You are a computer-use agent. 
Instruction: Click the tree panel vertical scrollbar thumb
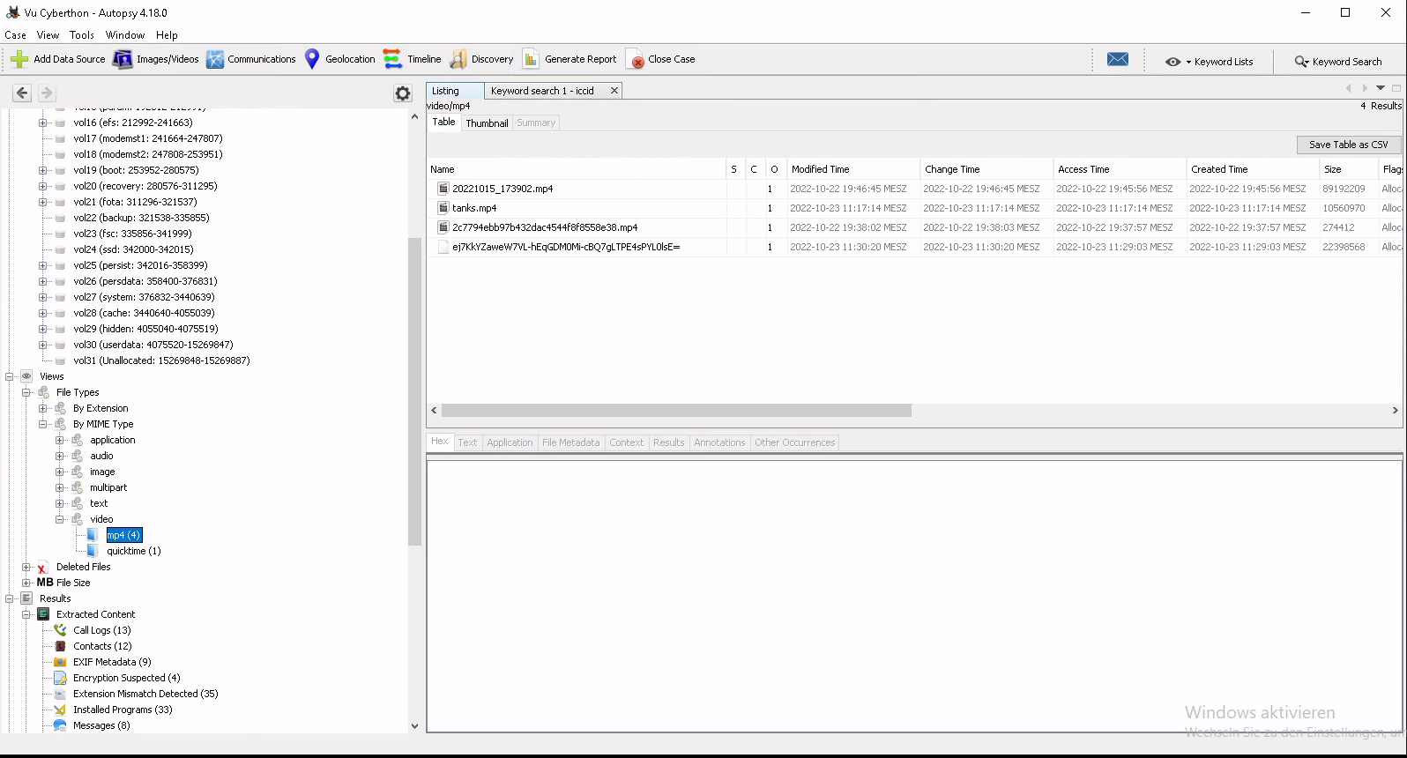tap(414, 392)
